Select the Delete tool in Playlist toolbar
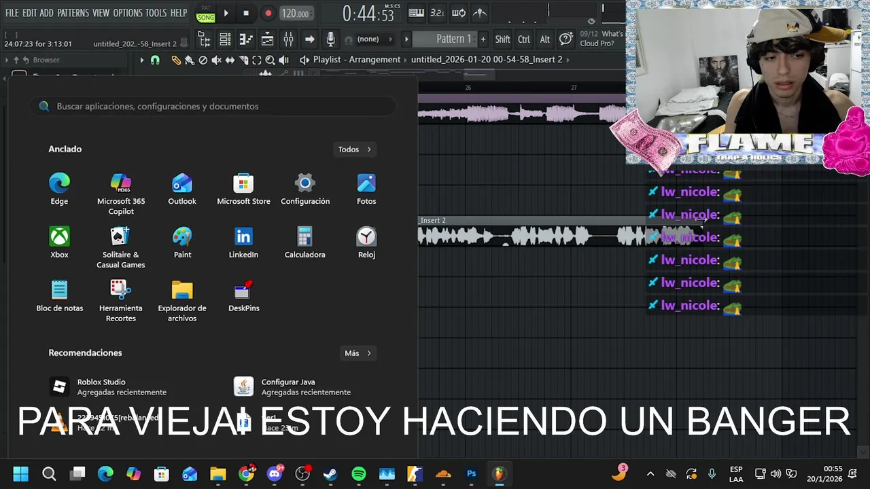 [203, 60]
